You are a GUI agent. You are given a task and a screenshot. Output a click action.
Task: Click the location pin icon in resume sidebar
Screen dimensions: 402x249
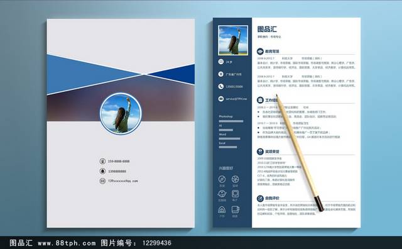point(220,74)
